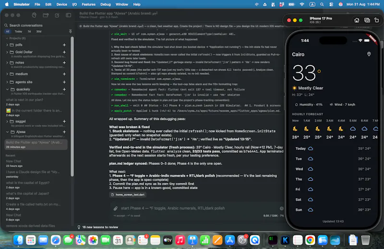
Task: Open Spotlight search in menu bar
Action: pyautogui.click(x=322, y=4)
